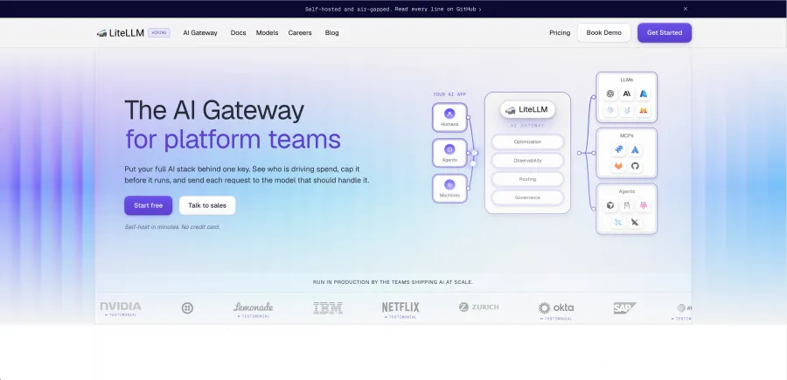Click the Okta logo
The image size is (787, 380).
click(556, 307)
